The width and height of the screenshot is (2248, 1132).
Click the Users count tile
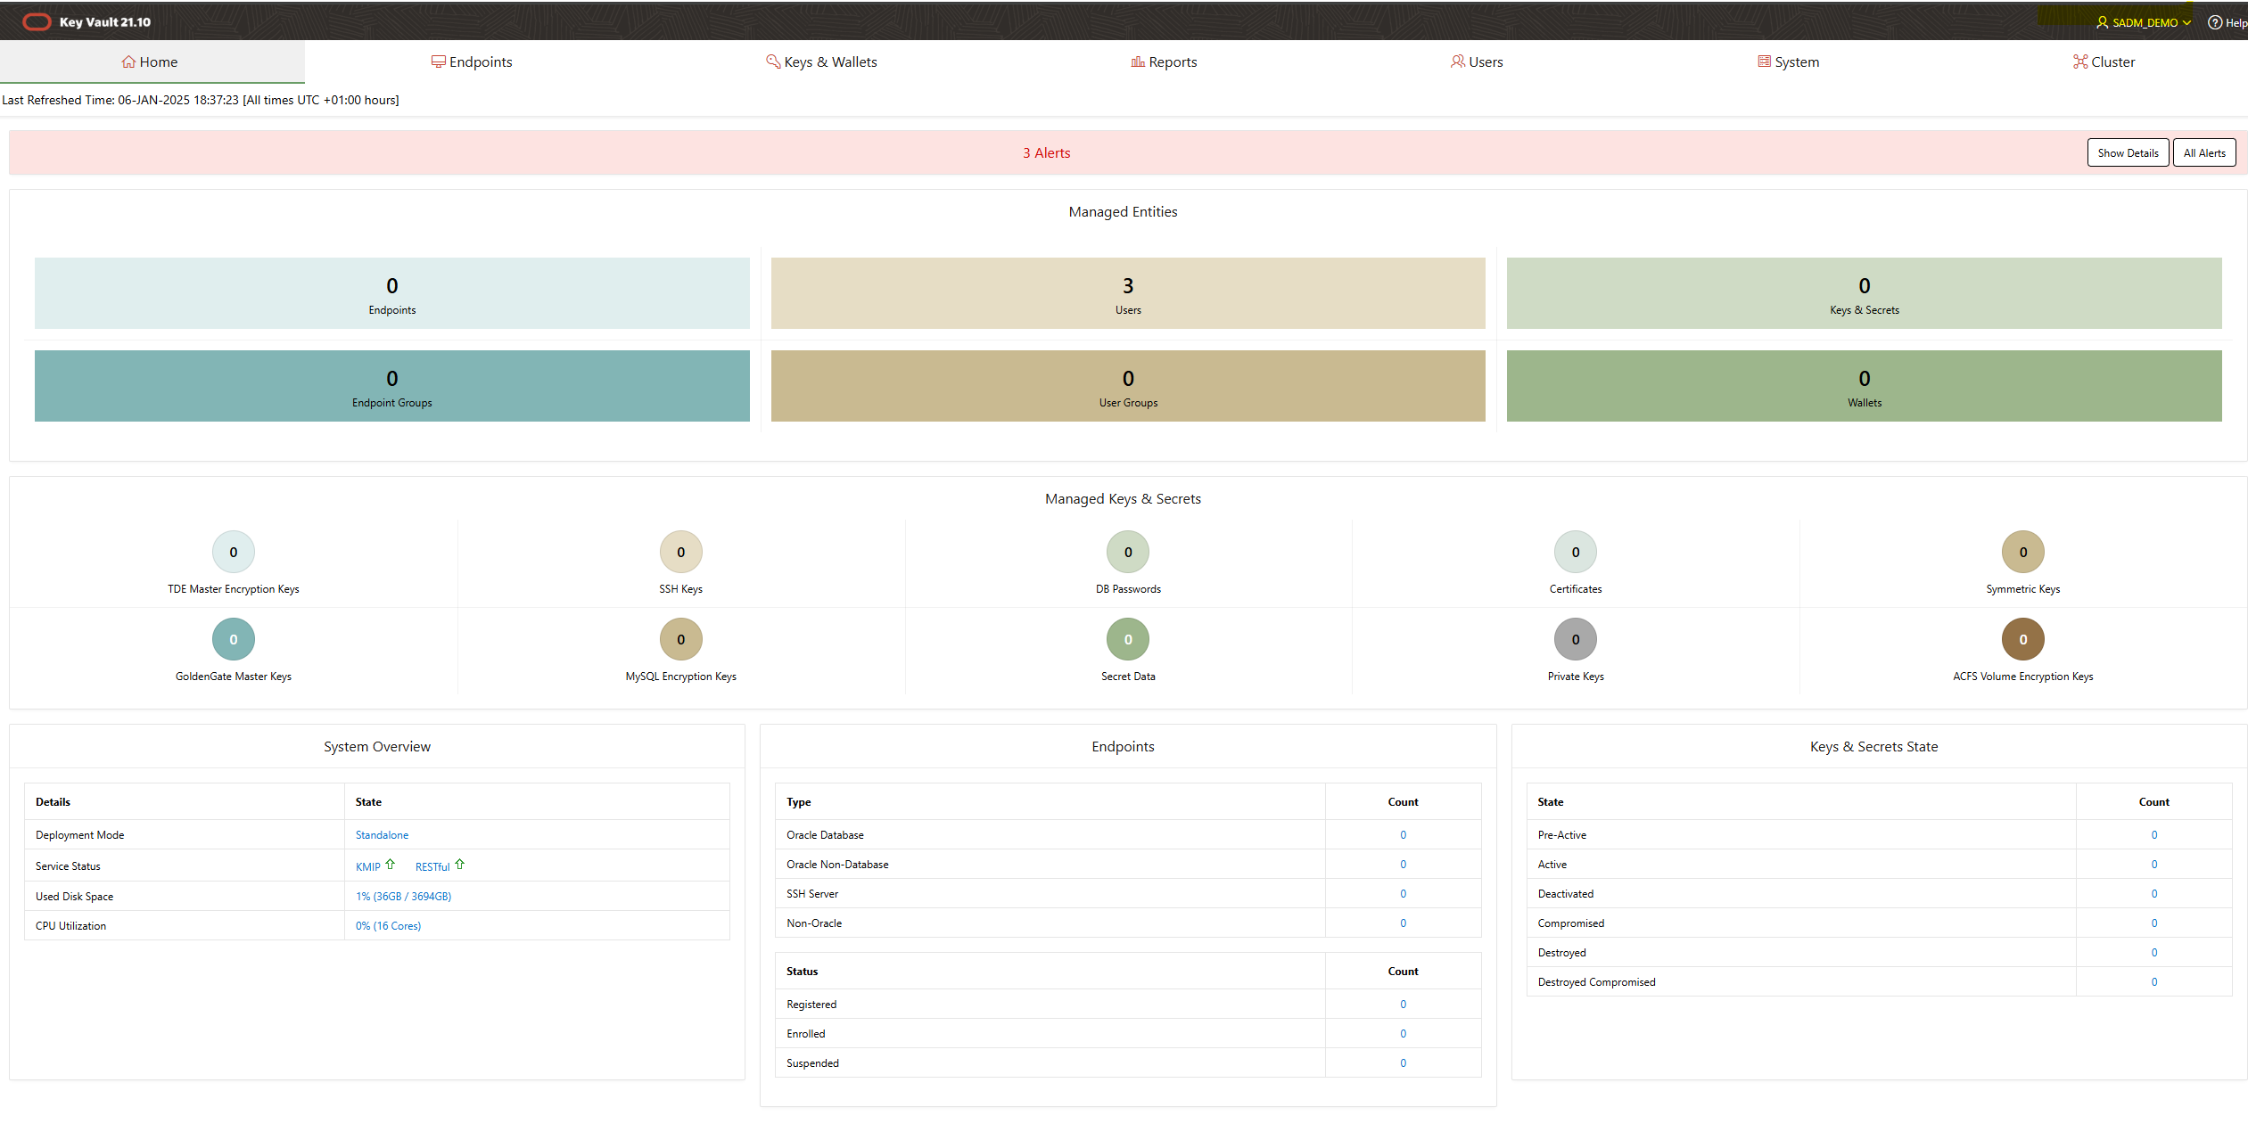(1127, 293)
